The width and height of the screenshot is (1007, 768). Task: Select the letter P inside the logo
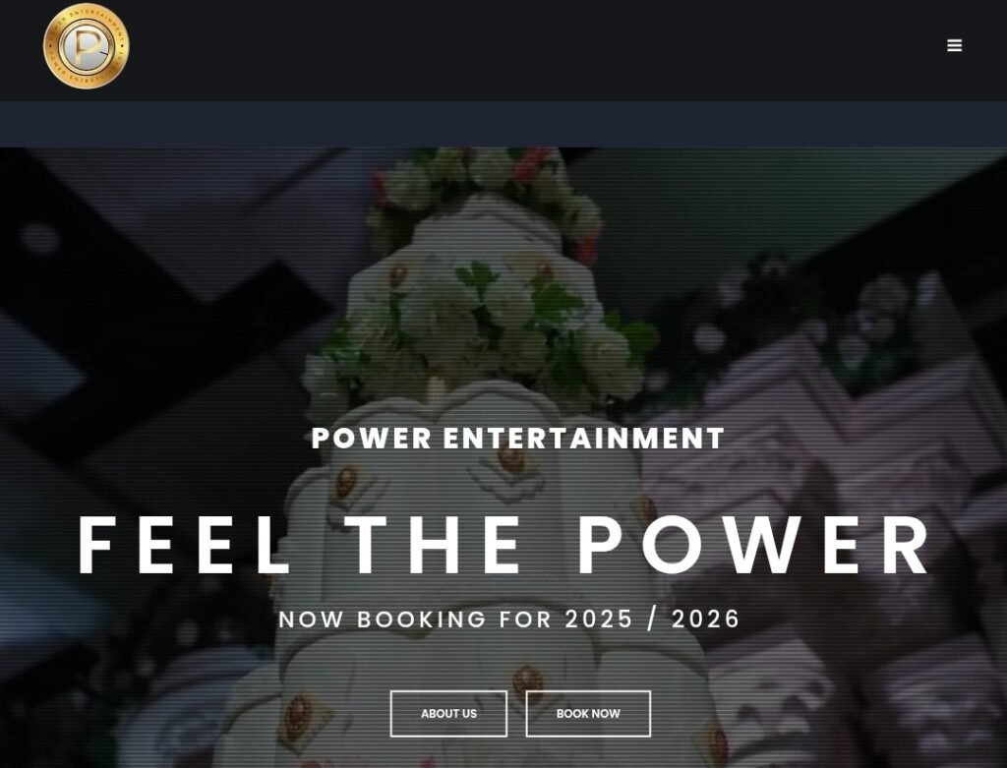tap(86, 47)
